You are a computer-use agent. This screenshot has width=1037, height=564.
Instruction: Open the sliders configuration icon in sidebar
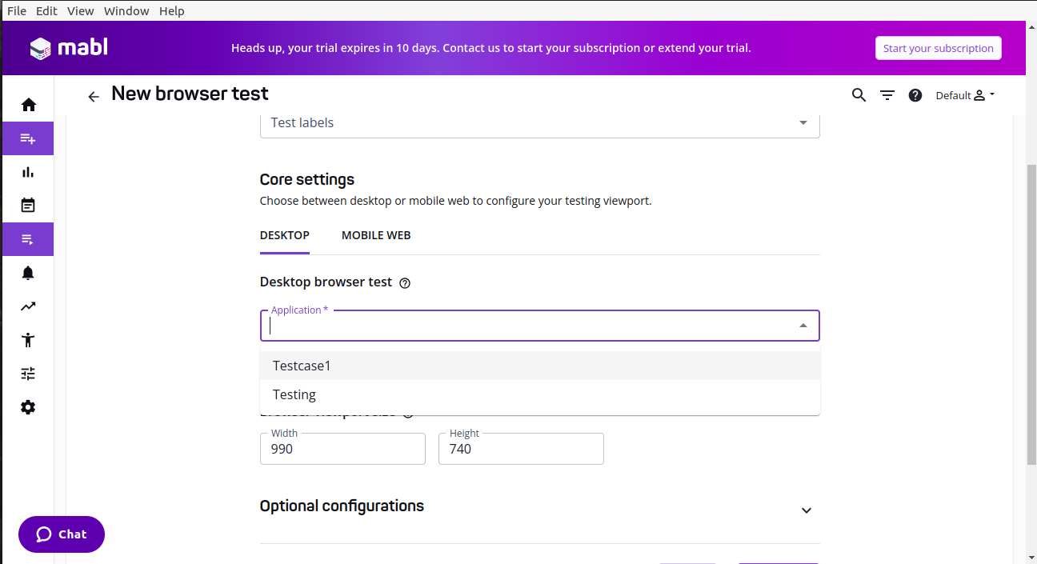click(28, 374)
